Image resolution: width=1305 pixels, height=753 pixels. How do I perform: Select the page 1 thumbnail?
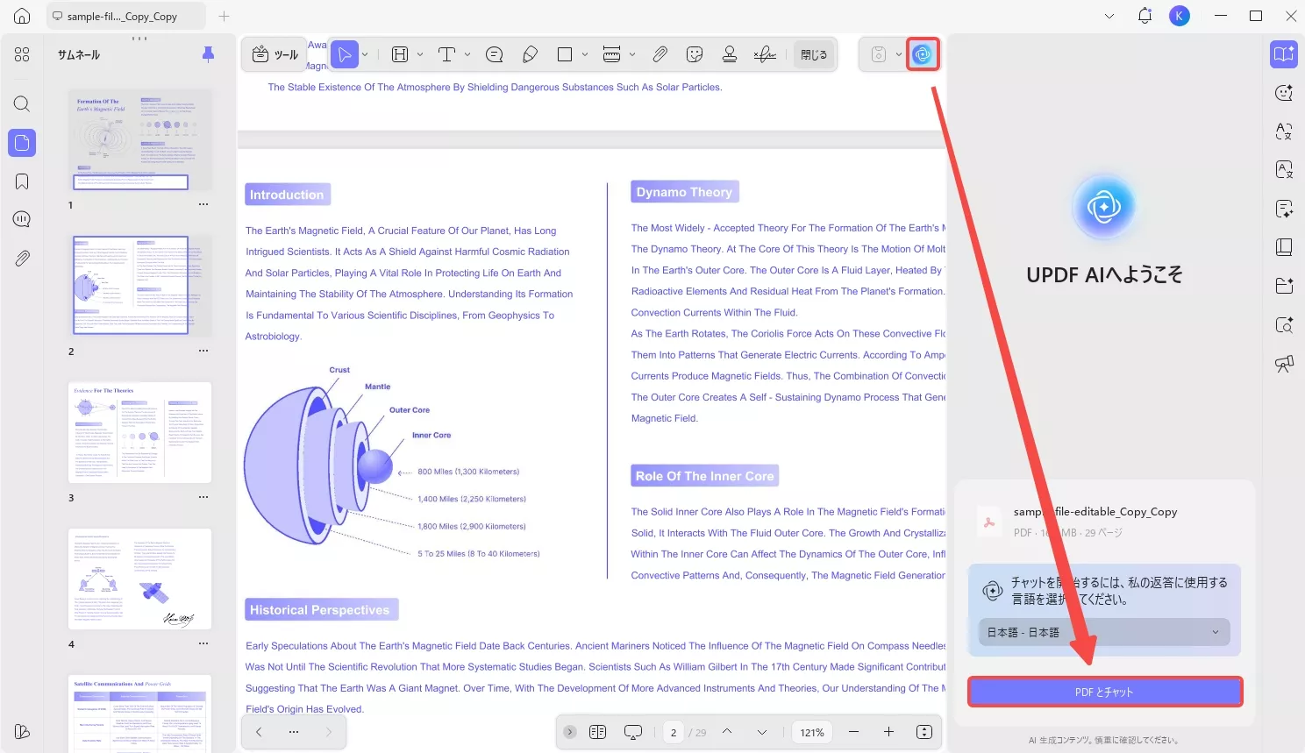pyautogui.click(x=140, y=139)
